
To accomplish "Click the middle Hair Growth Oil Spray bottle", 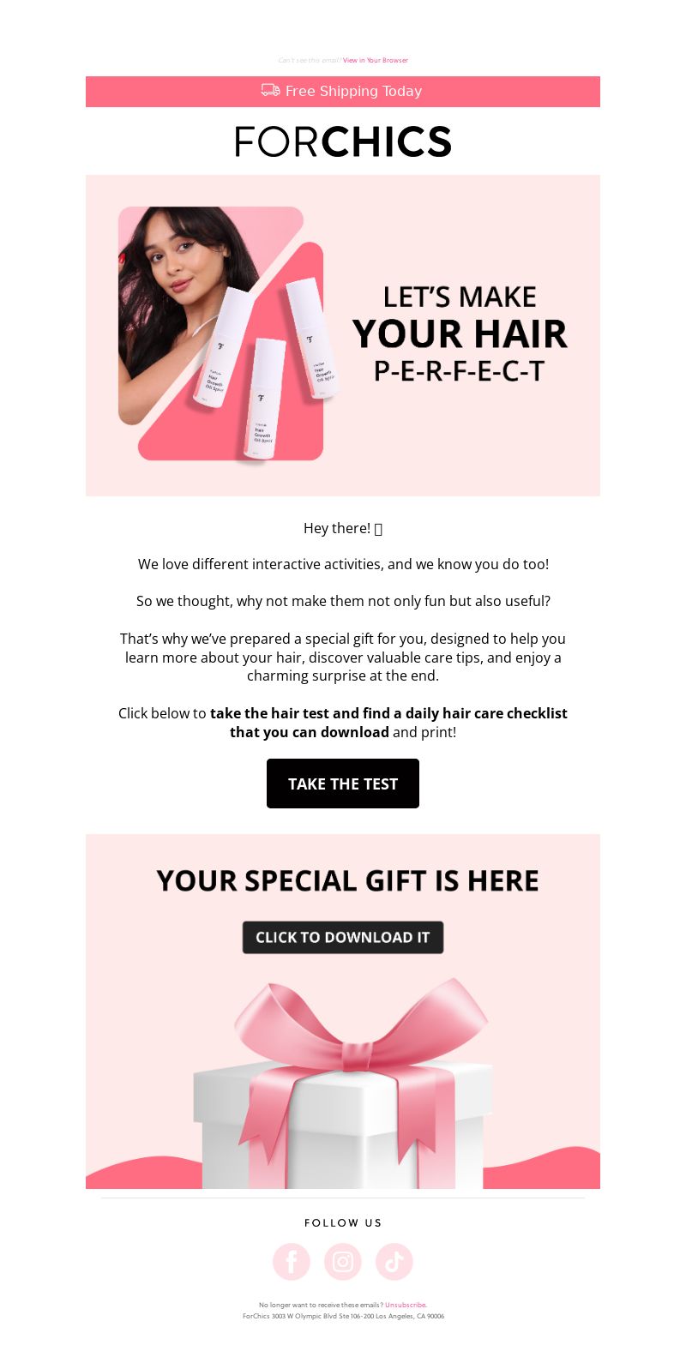I will click(267, 400).
